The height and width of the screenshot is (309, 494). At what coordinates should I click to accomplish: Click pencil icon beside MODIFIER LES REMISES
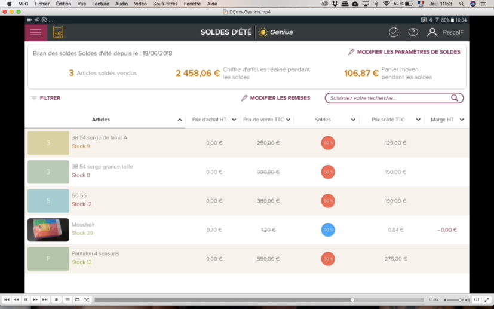pos(244,98)
